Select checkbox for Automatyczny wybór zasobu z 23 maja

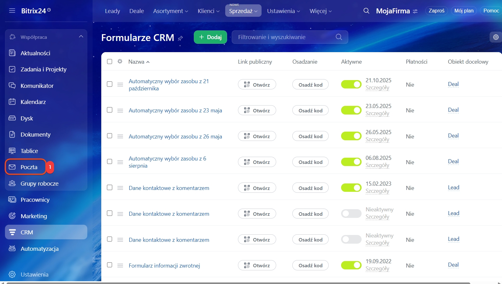click(x=110, y=110)
